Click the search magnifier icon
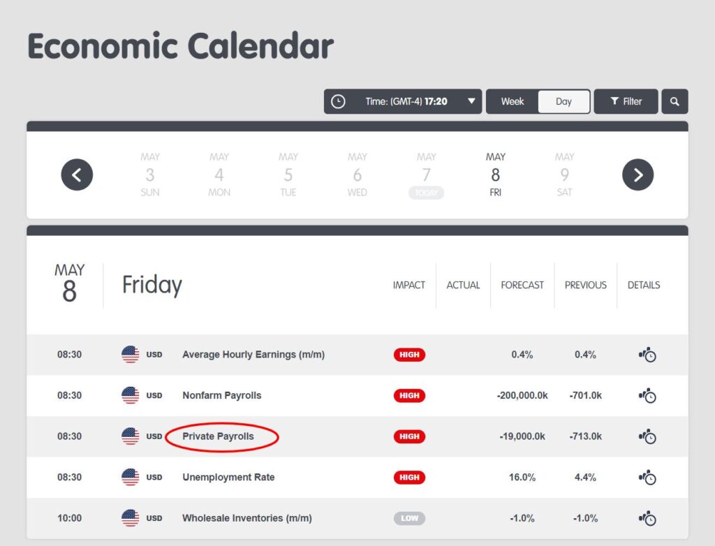 click(675, 101)
